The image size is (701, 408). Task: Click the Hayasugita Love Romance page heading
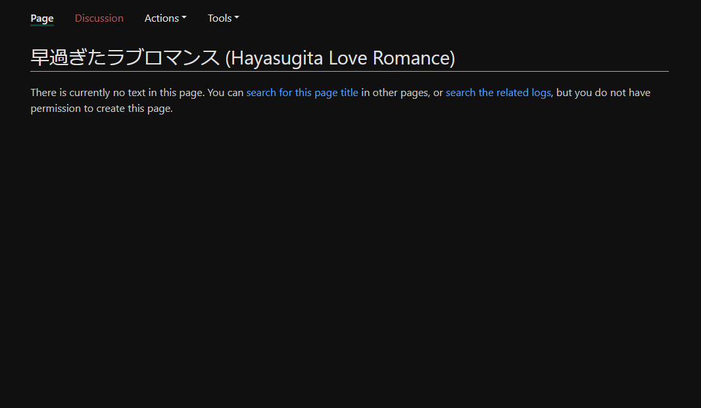(243, 58)
